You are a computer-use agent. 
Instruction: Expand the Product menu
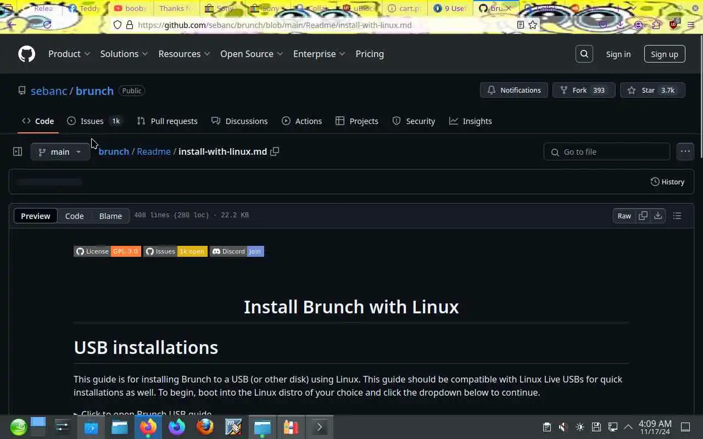click(69, 54)
